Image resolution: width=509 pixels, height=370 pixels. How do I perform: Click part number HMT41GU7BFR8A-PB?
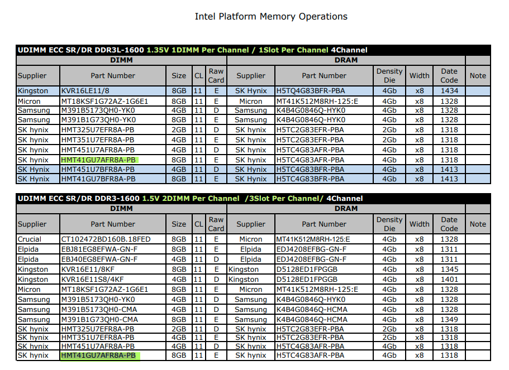(x=98, y=179)
